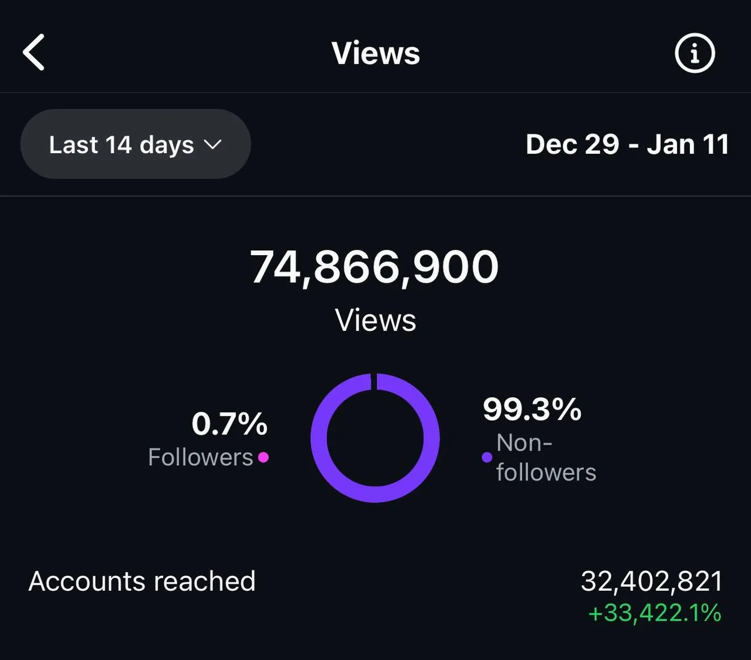Go back using the left arrow
The height and width of the screenshot is (660, 751).
33,52
